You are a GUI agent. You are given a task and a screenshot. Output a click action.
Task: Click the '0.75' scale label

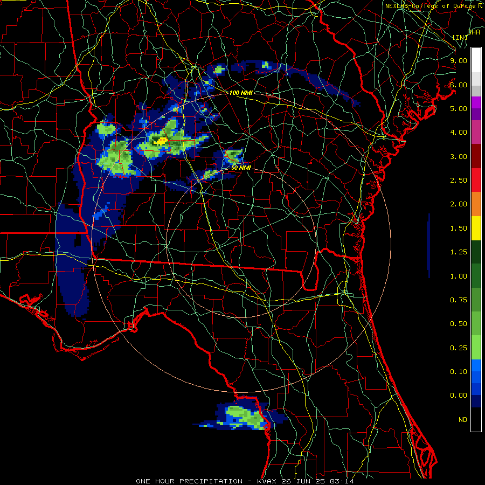tap(459, 300)
